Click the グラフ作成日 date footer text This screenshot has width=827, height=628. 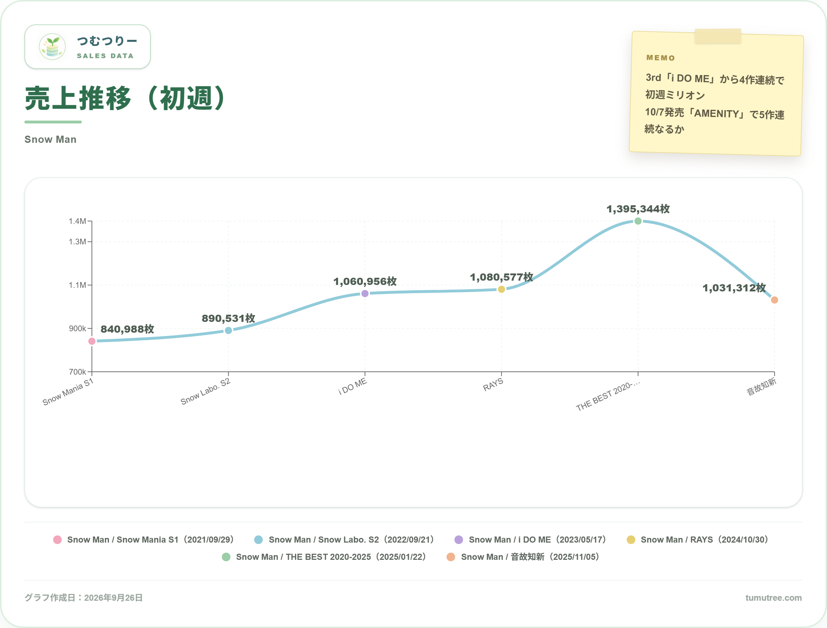[84, 598]
